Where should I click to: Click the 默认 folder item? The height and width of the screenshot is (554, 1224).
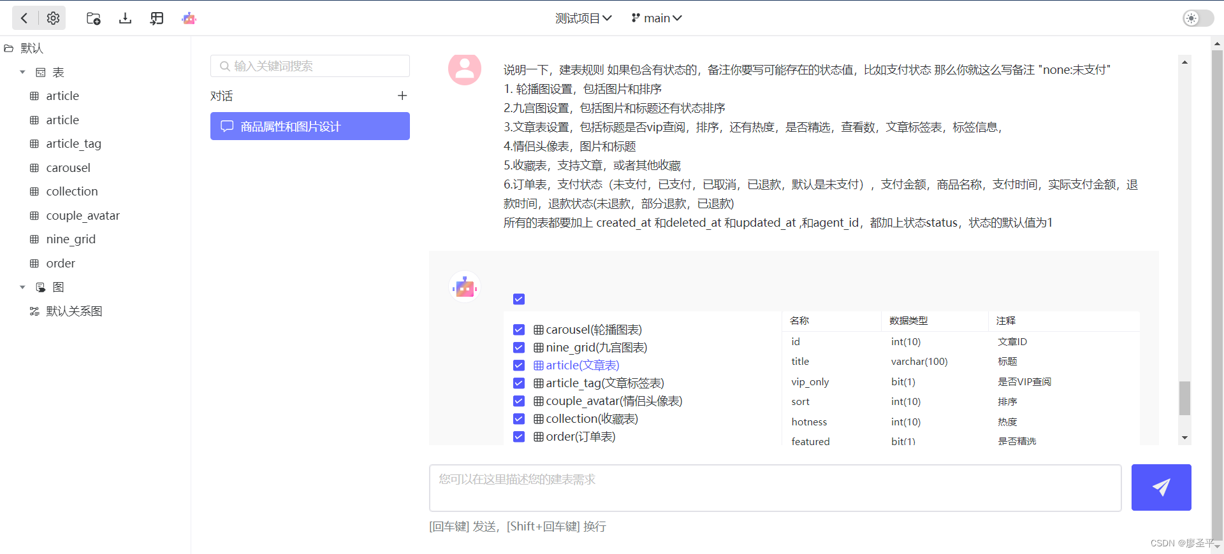(x=32, y=48)
